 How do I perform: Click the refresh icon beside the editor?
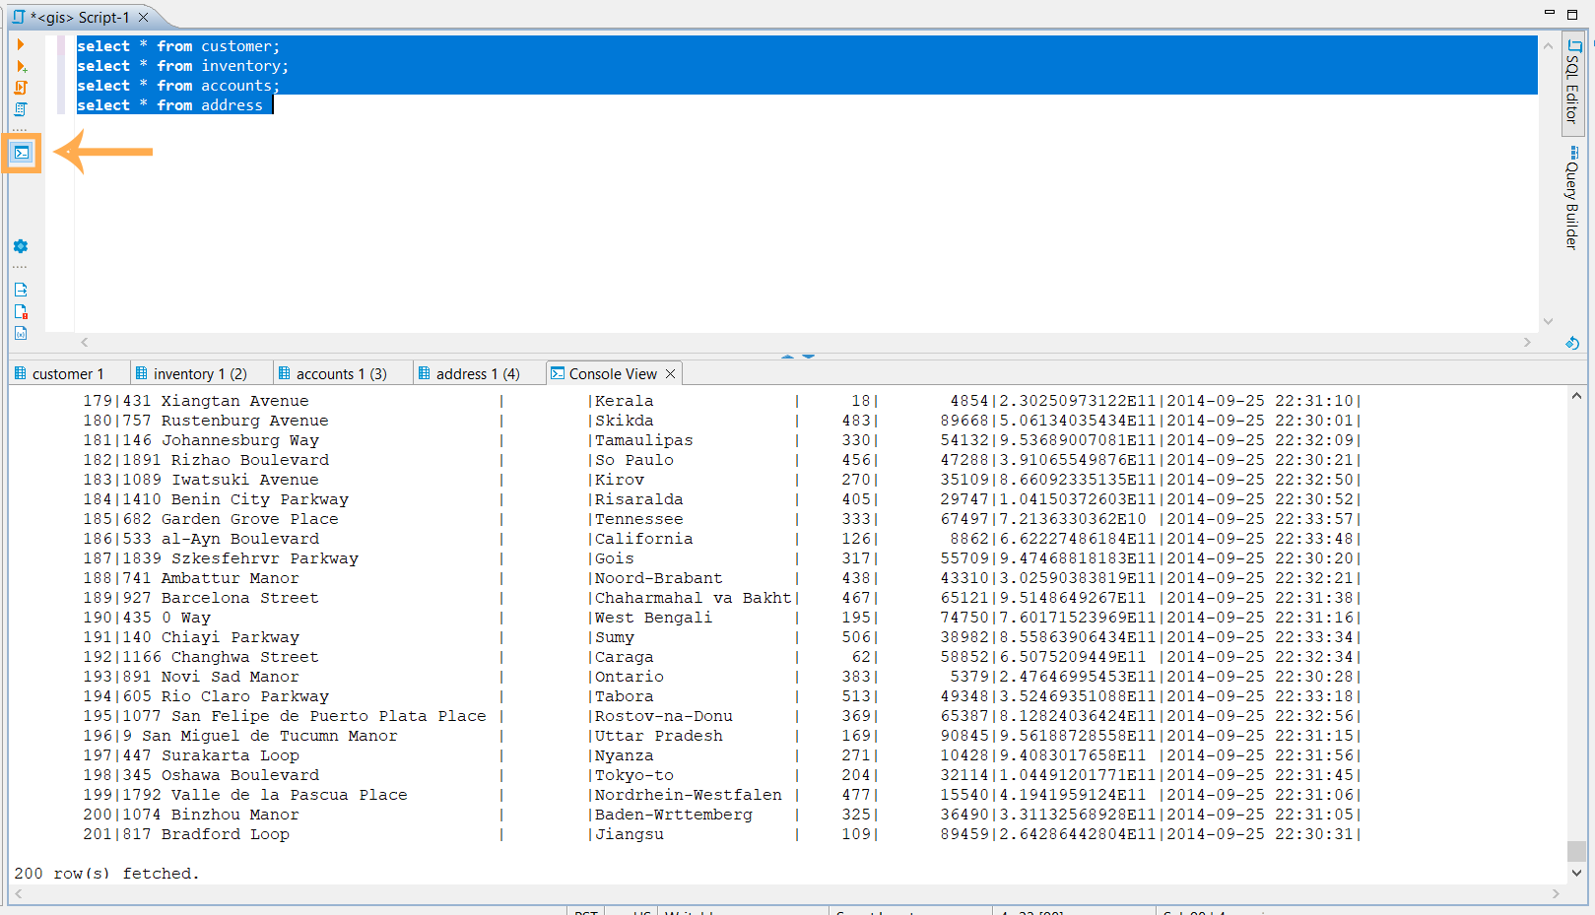click(x=1571, y=343)
